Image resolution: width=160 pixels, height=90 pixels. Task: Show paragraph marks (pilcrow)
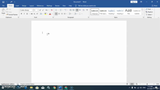pyautogui.click(x=87, y=10)
